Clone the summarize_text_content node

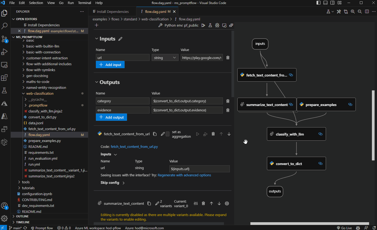(x=149, y=203)
